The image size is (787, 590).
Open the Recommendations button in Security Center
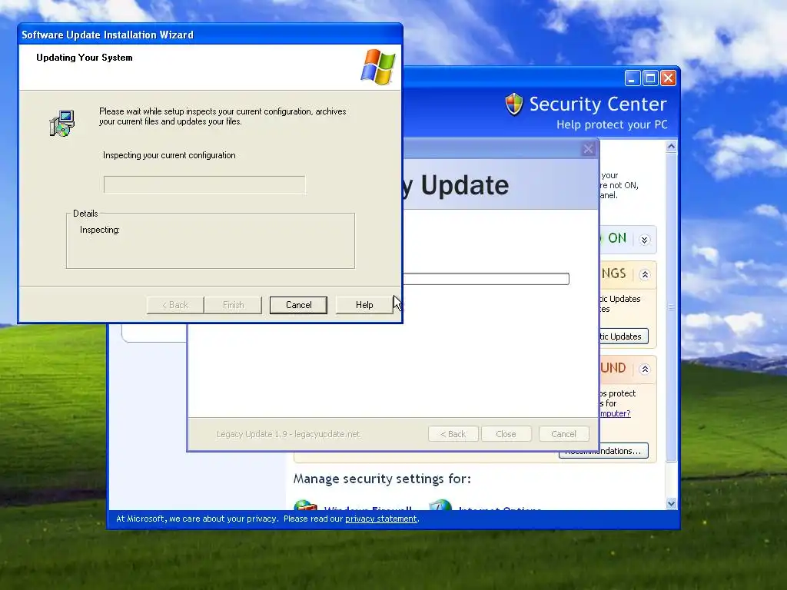click(x=603, y=450)
